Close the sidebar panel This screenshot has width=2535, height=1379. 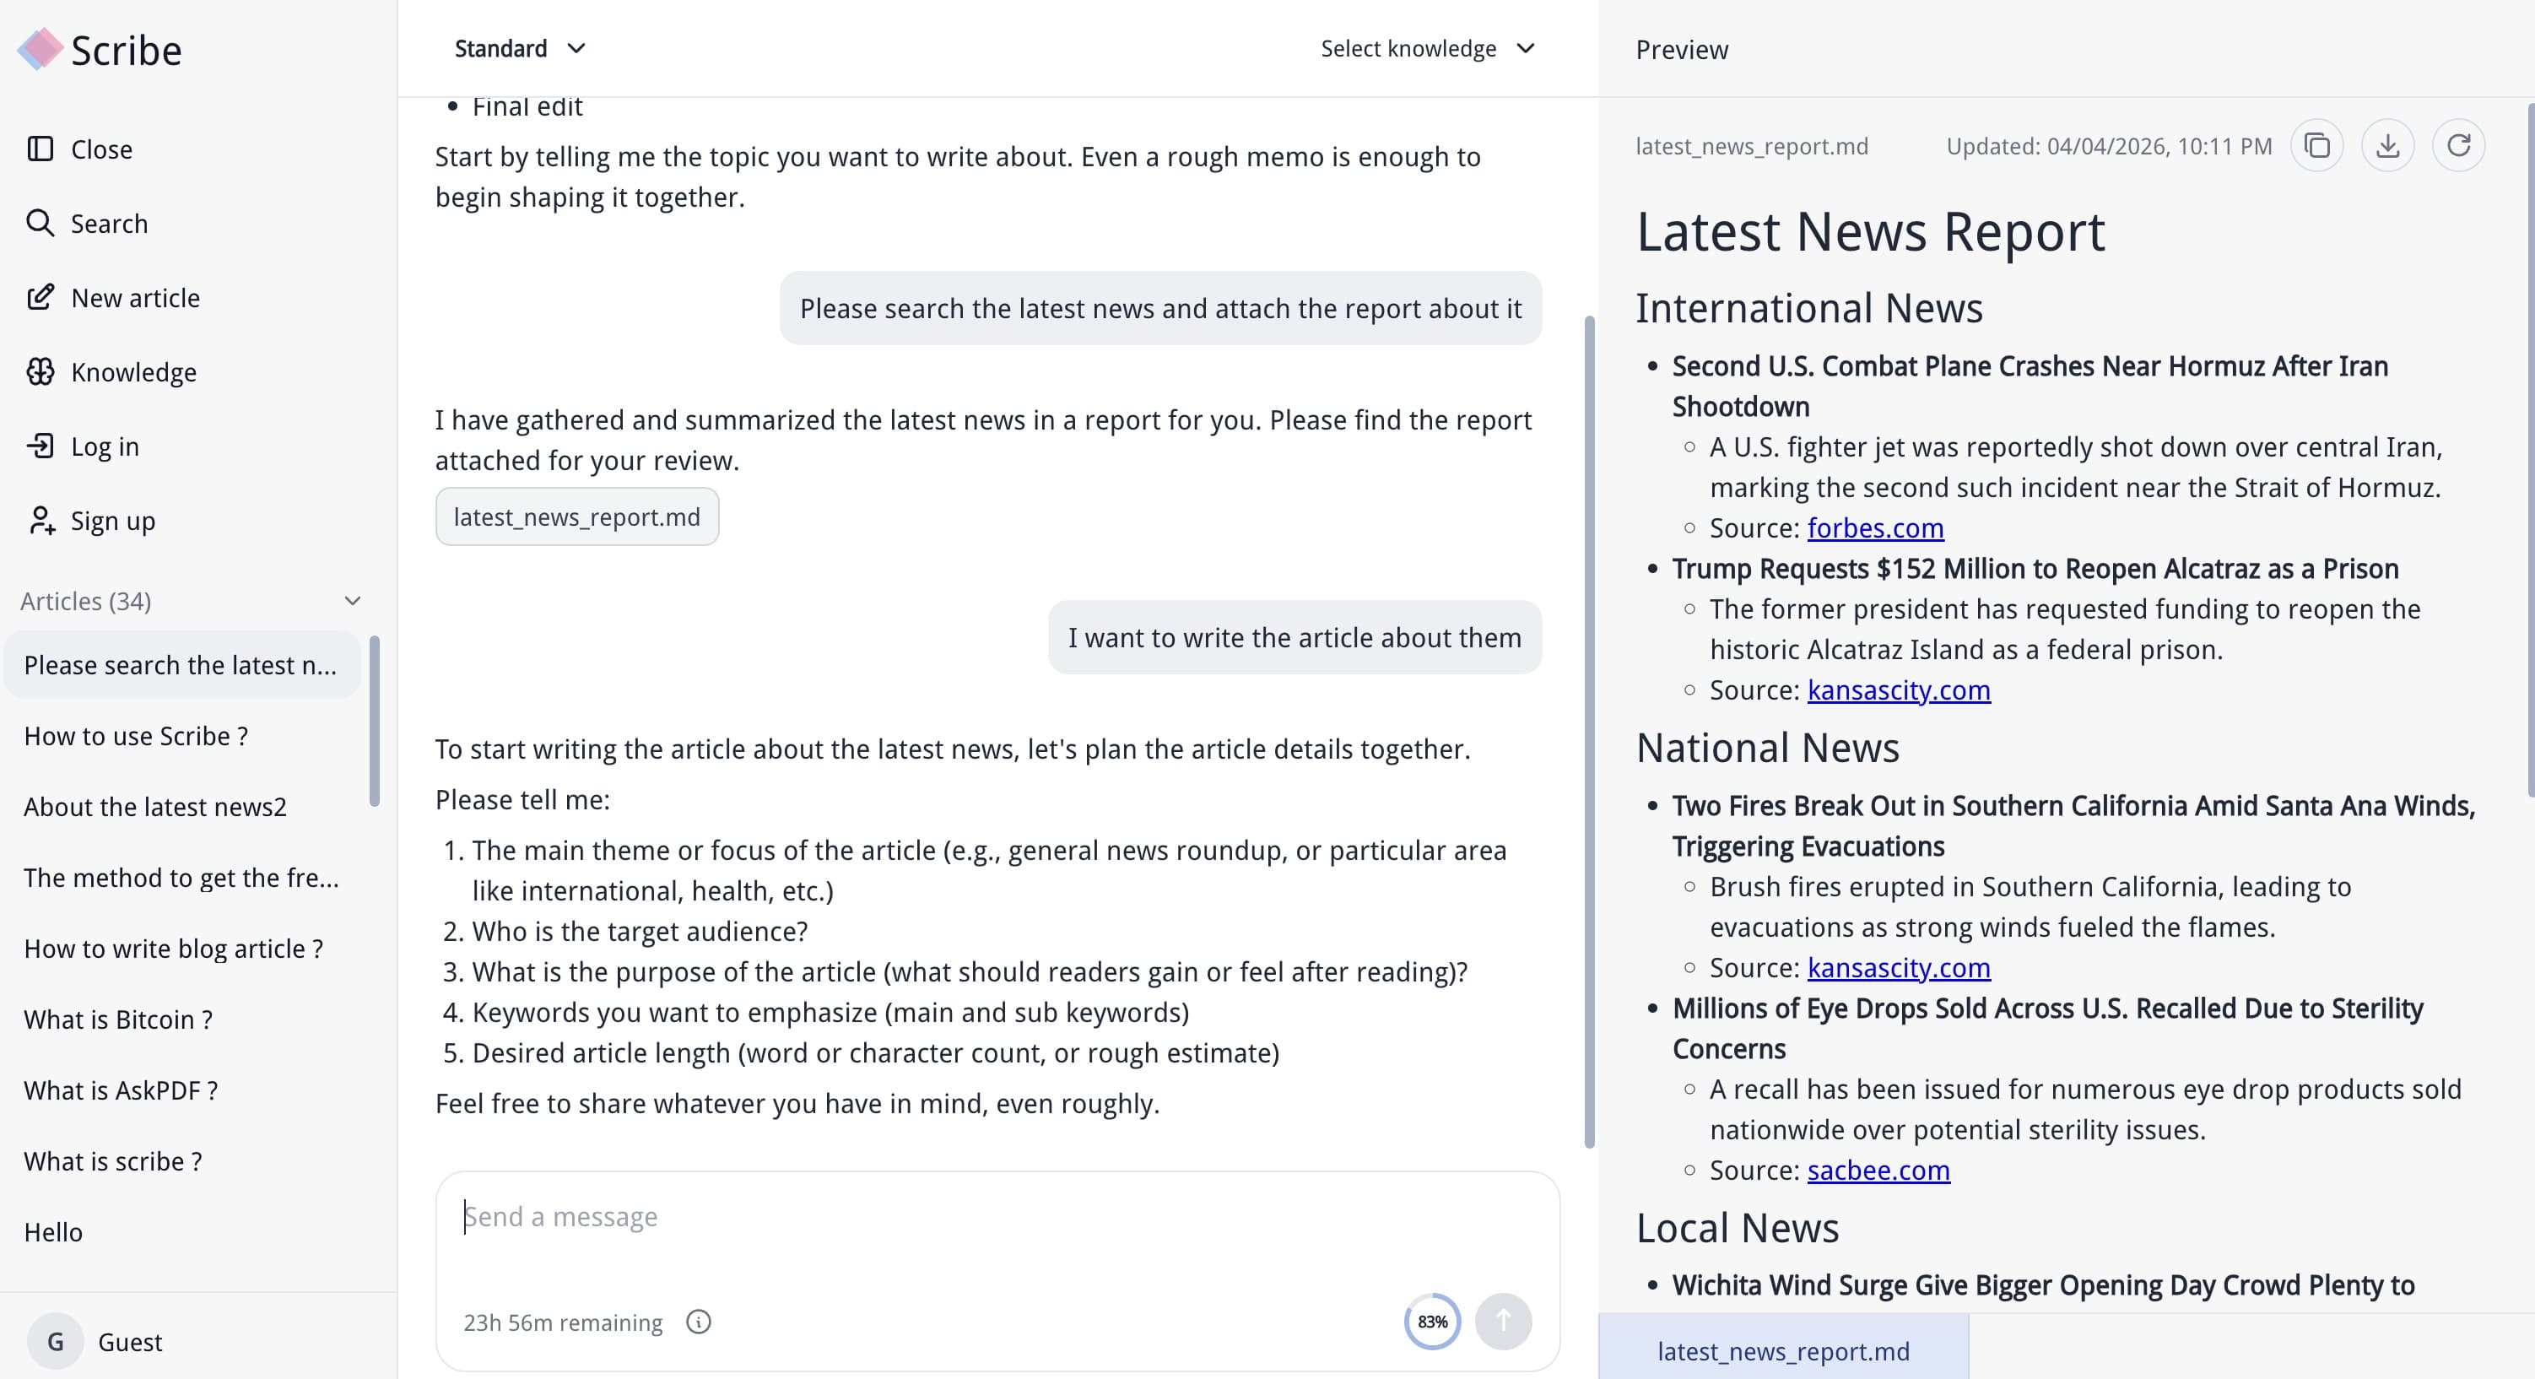(x=100, y=149)
